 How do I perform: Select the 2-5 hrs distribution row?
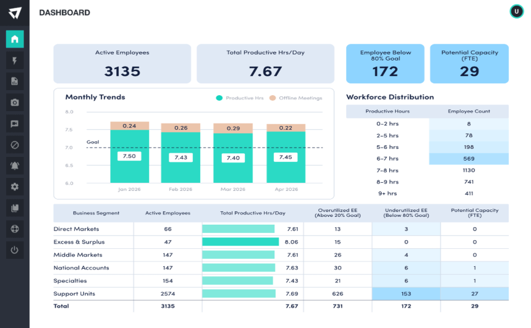427,135
